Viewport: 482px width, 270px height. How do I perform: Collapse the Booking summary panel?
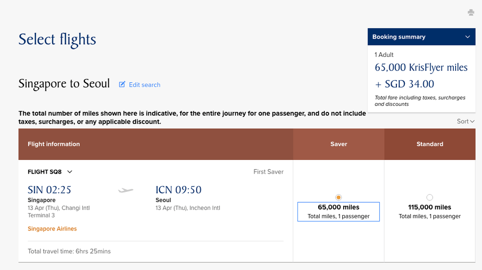(x=467, y=37)
